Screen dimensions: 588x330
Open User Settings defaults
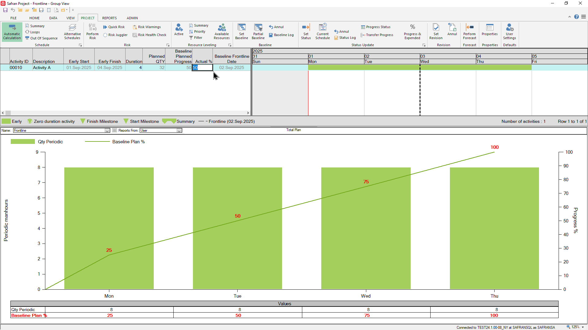(x=509, y=32)
